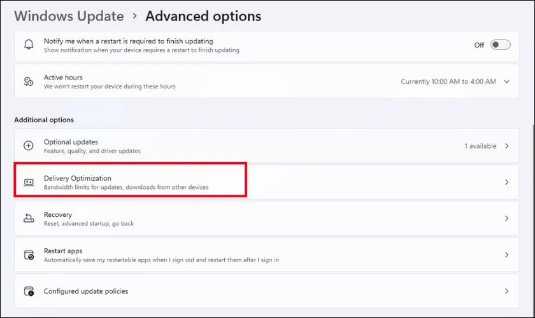Click the Restart apps icon
535x318 pixels.
click(29, 254)
